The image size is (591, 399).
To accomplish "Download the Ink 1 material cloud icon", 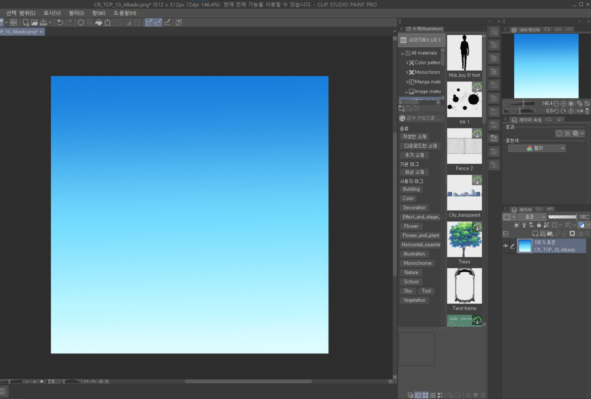I will coord(477,87).
